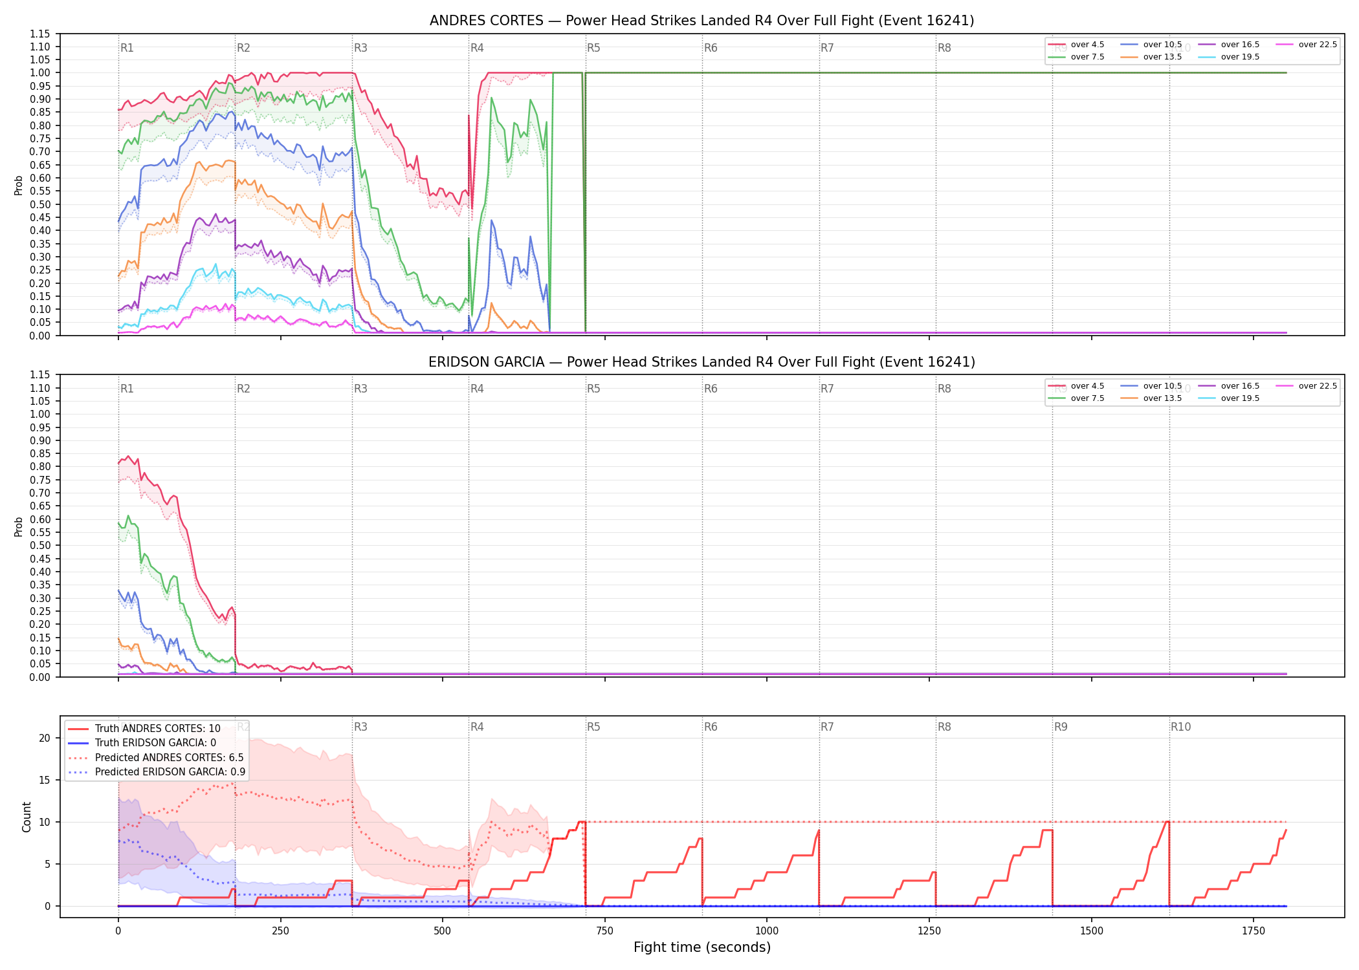
Task: Click the ERIDSON GARCIA chart title
Action: (x=702, y=362)
